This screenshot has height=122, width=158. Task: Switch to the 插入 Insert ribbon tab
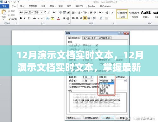22,6
